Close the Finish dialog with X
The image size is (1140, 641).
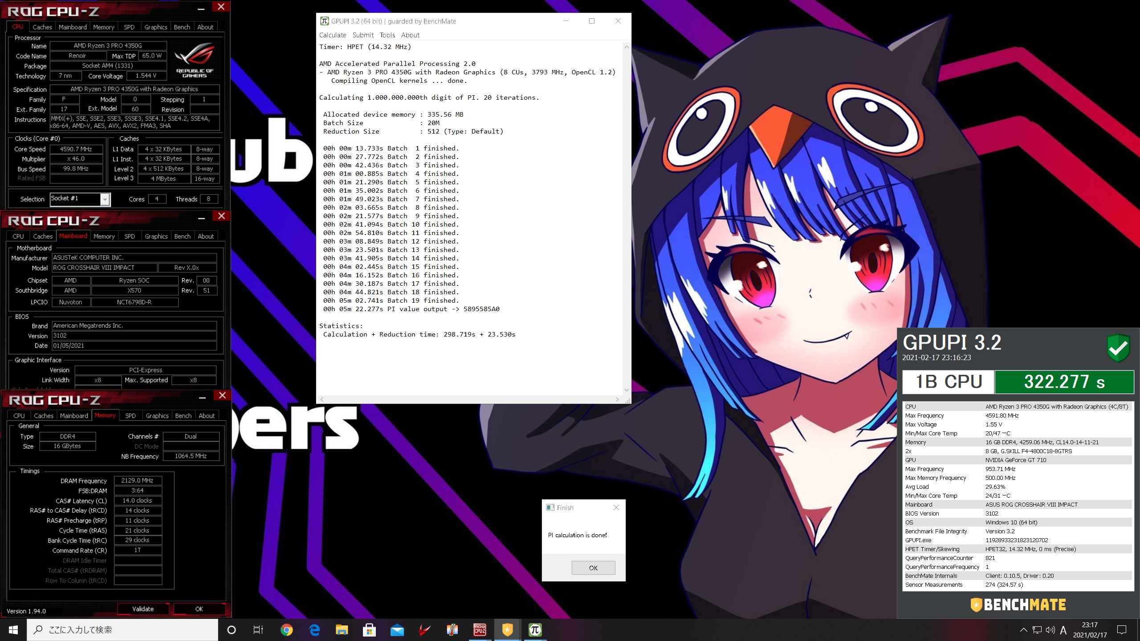pos(616,507)
